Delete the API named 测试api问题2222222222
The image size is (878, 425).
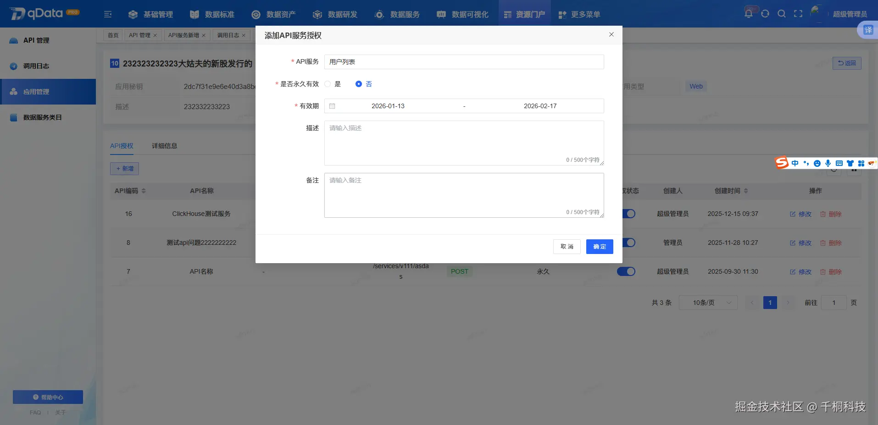[x=835, y=243]
